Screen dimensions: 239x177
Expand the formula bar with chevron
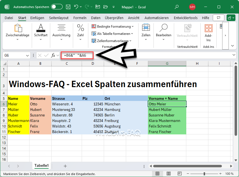(234, 55)
